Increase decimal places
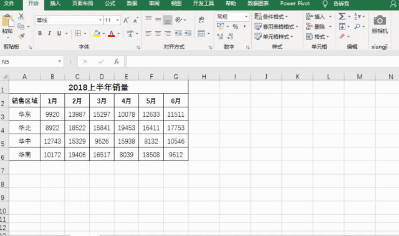The height and width of the screenshot is (236, 399). click(x=220, y=36)
